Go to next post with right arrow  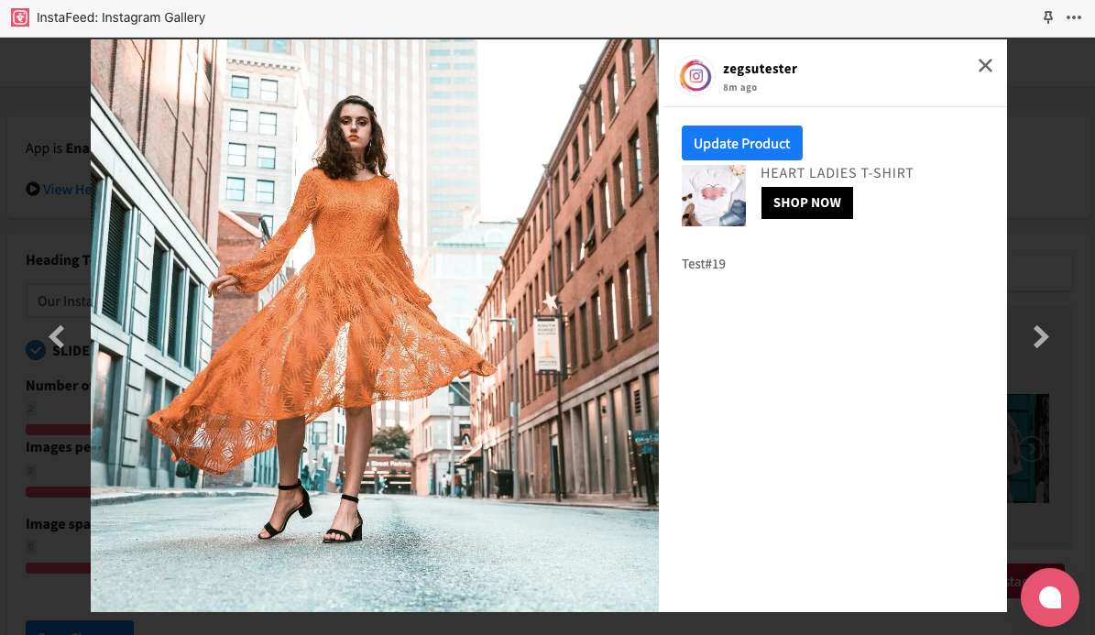tap(1040, 337)
